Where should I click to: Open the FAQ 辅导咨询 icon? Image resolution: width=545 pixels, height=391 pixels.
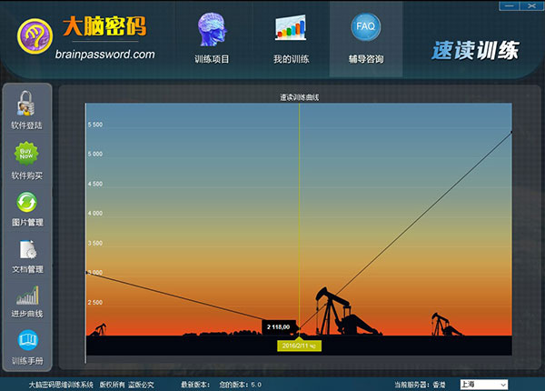(366, 26)
